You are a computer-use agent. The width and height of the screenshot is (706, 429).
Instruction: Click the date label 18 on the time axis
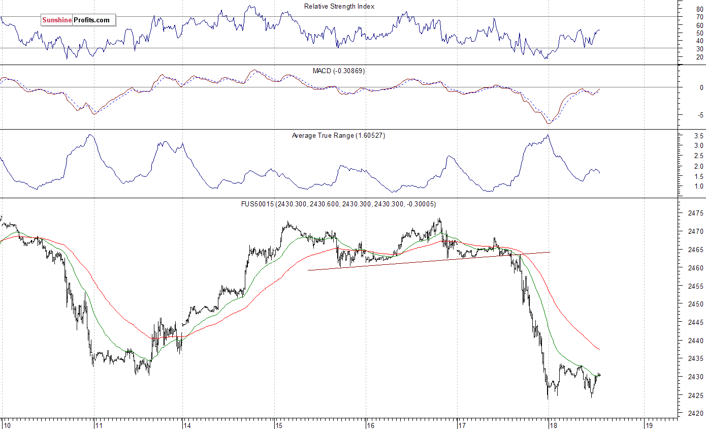pos(554,425)
